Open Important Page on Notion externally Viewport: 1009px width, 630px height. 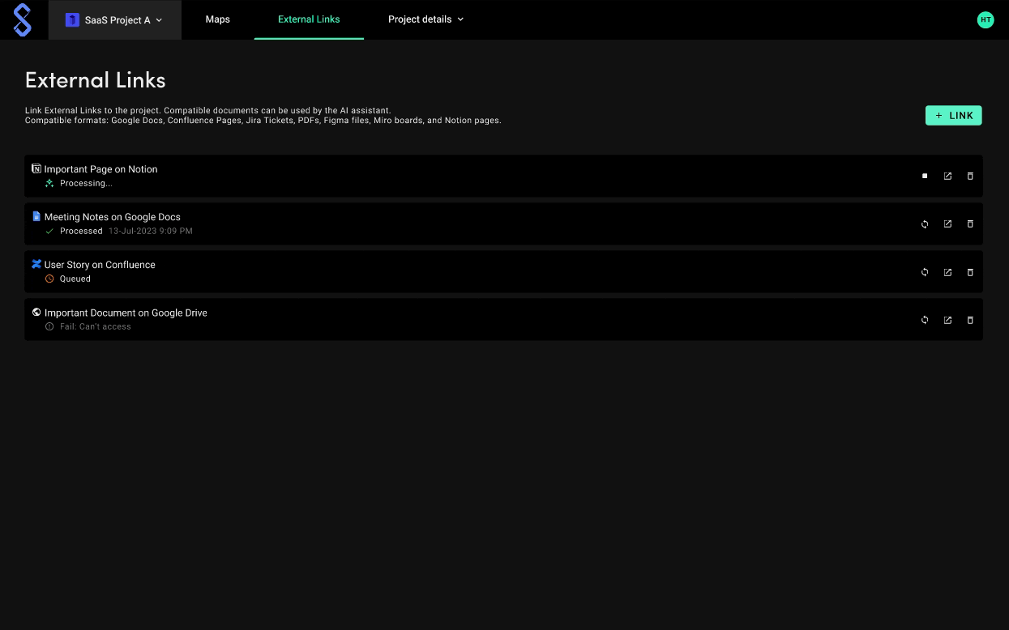point(947,177)
